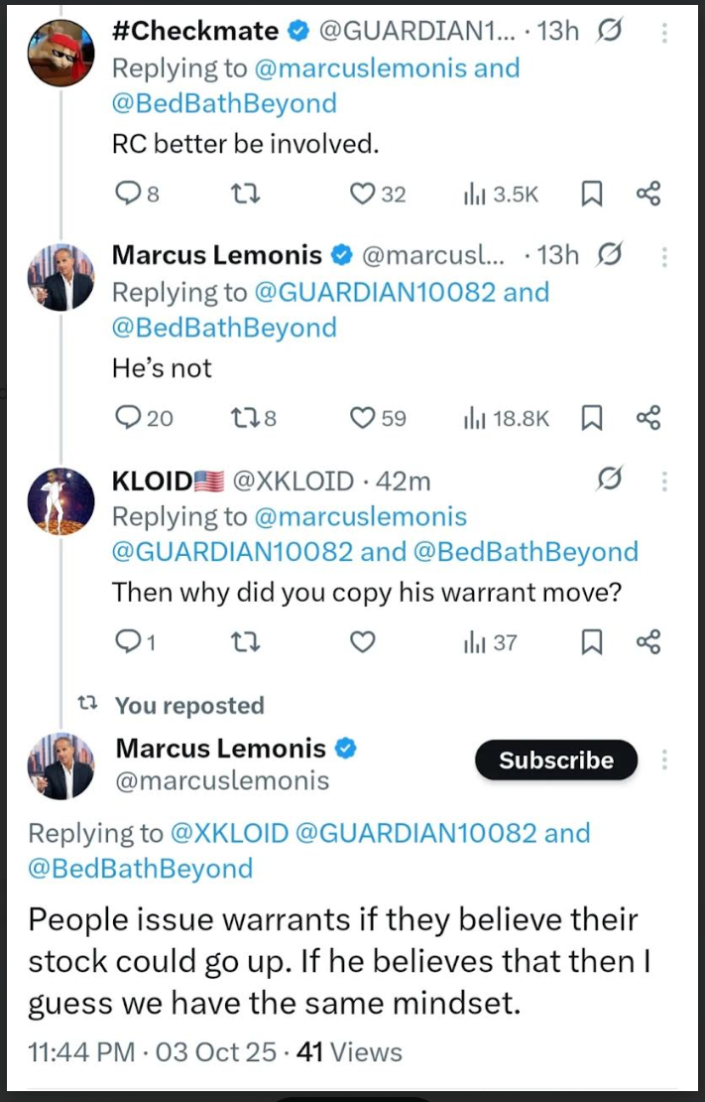Viewport: 705px width, 1102px height.
Task: Open more options menu on KLOID tweet
Action: coord(663,482)
